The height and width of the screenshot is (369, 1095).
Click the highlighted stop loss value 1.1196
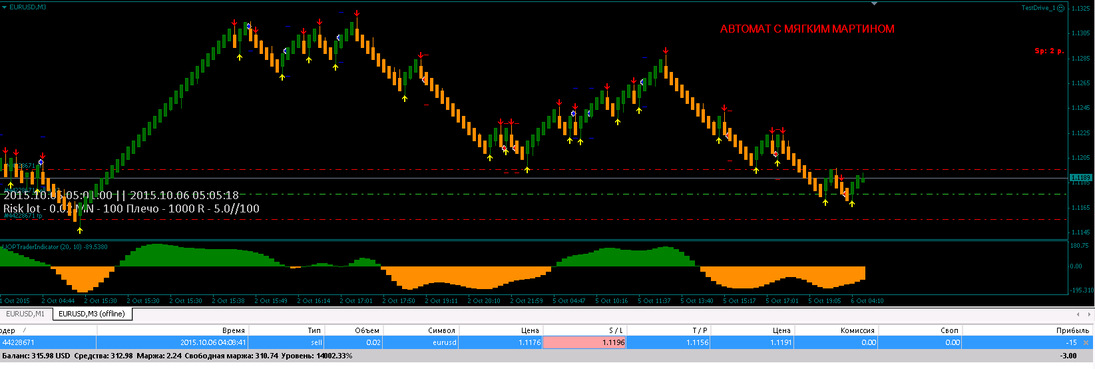coord(584,342)
